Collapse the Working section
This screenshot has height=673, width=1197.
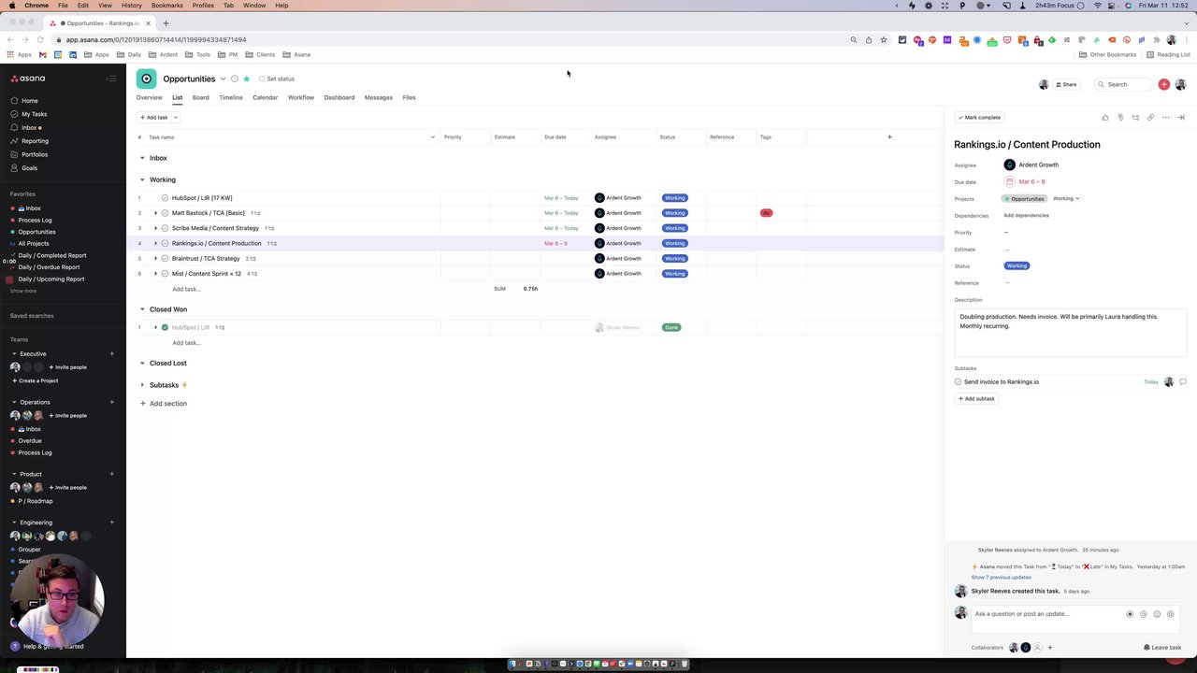click(x=142, y=179)
